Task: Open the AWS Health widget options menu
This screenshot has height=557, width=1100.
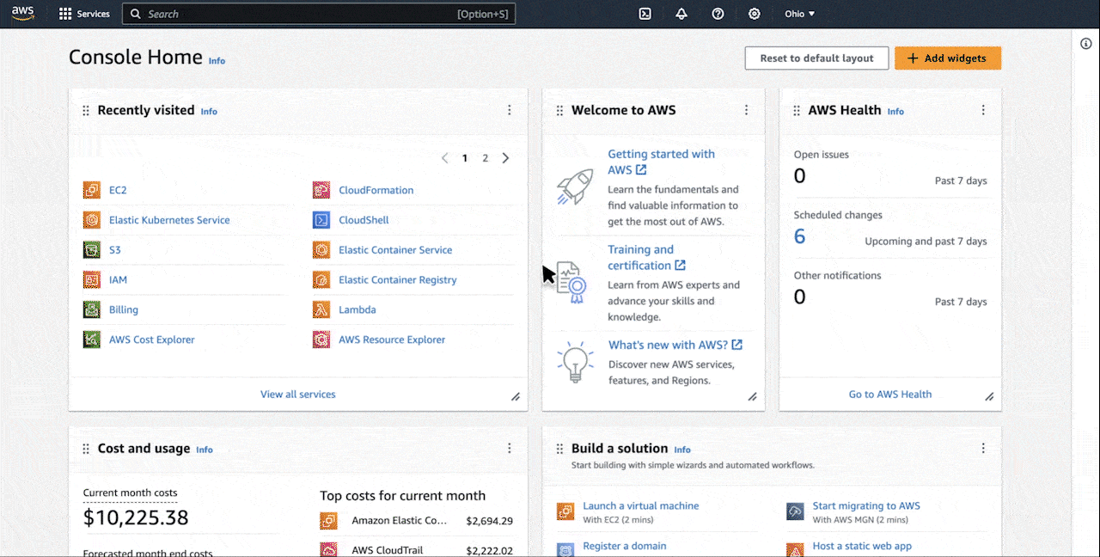Action: 983,110
